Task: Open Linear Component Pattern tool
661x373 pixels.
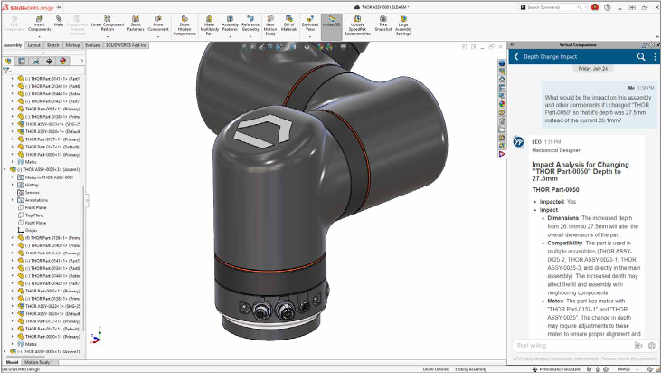Action: 108,24
